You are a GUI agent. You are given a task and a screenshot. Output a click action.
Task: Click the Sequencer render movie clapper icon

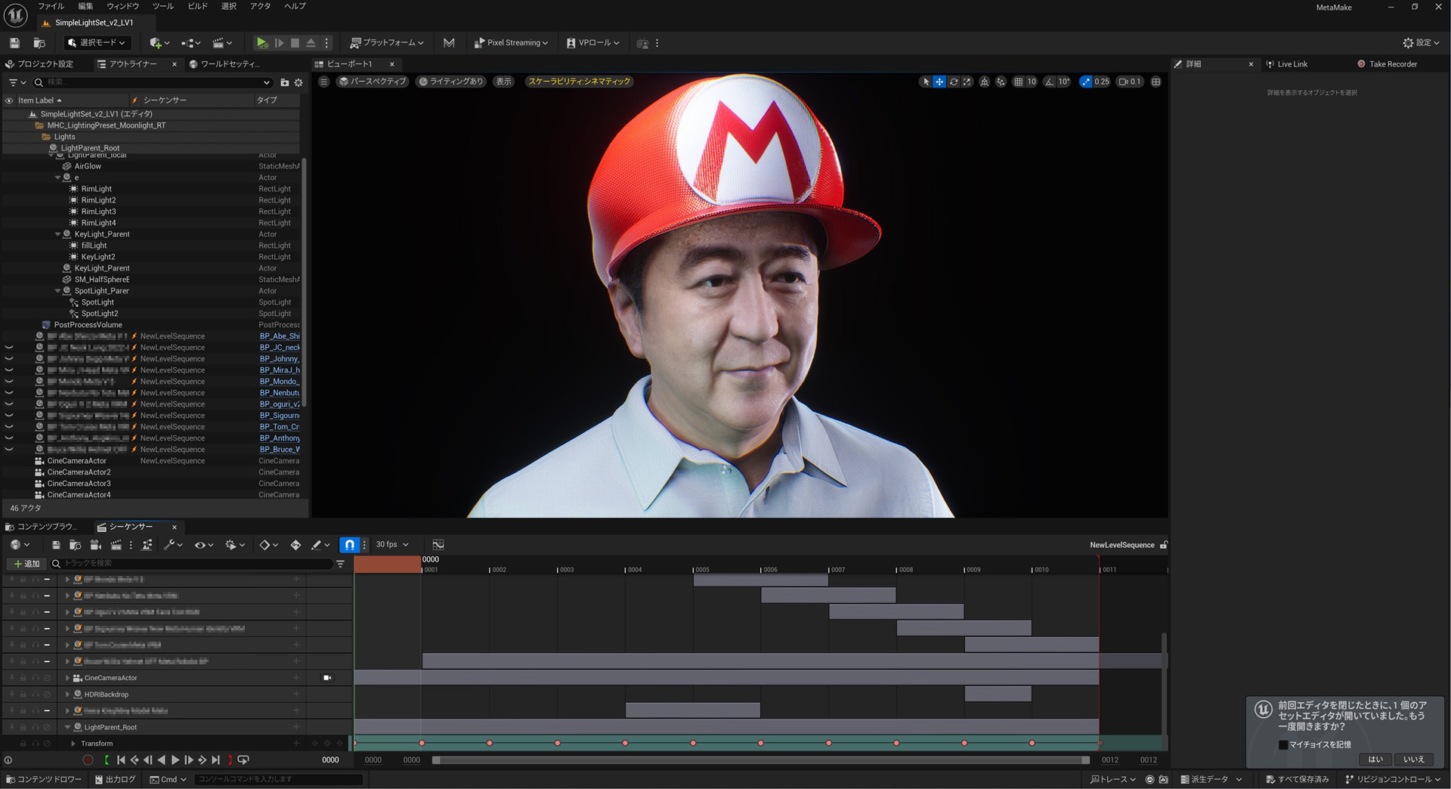(116, 545)
